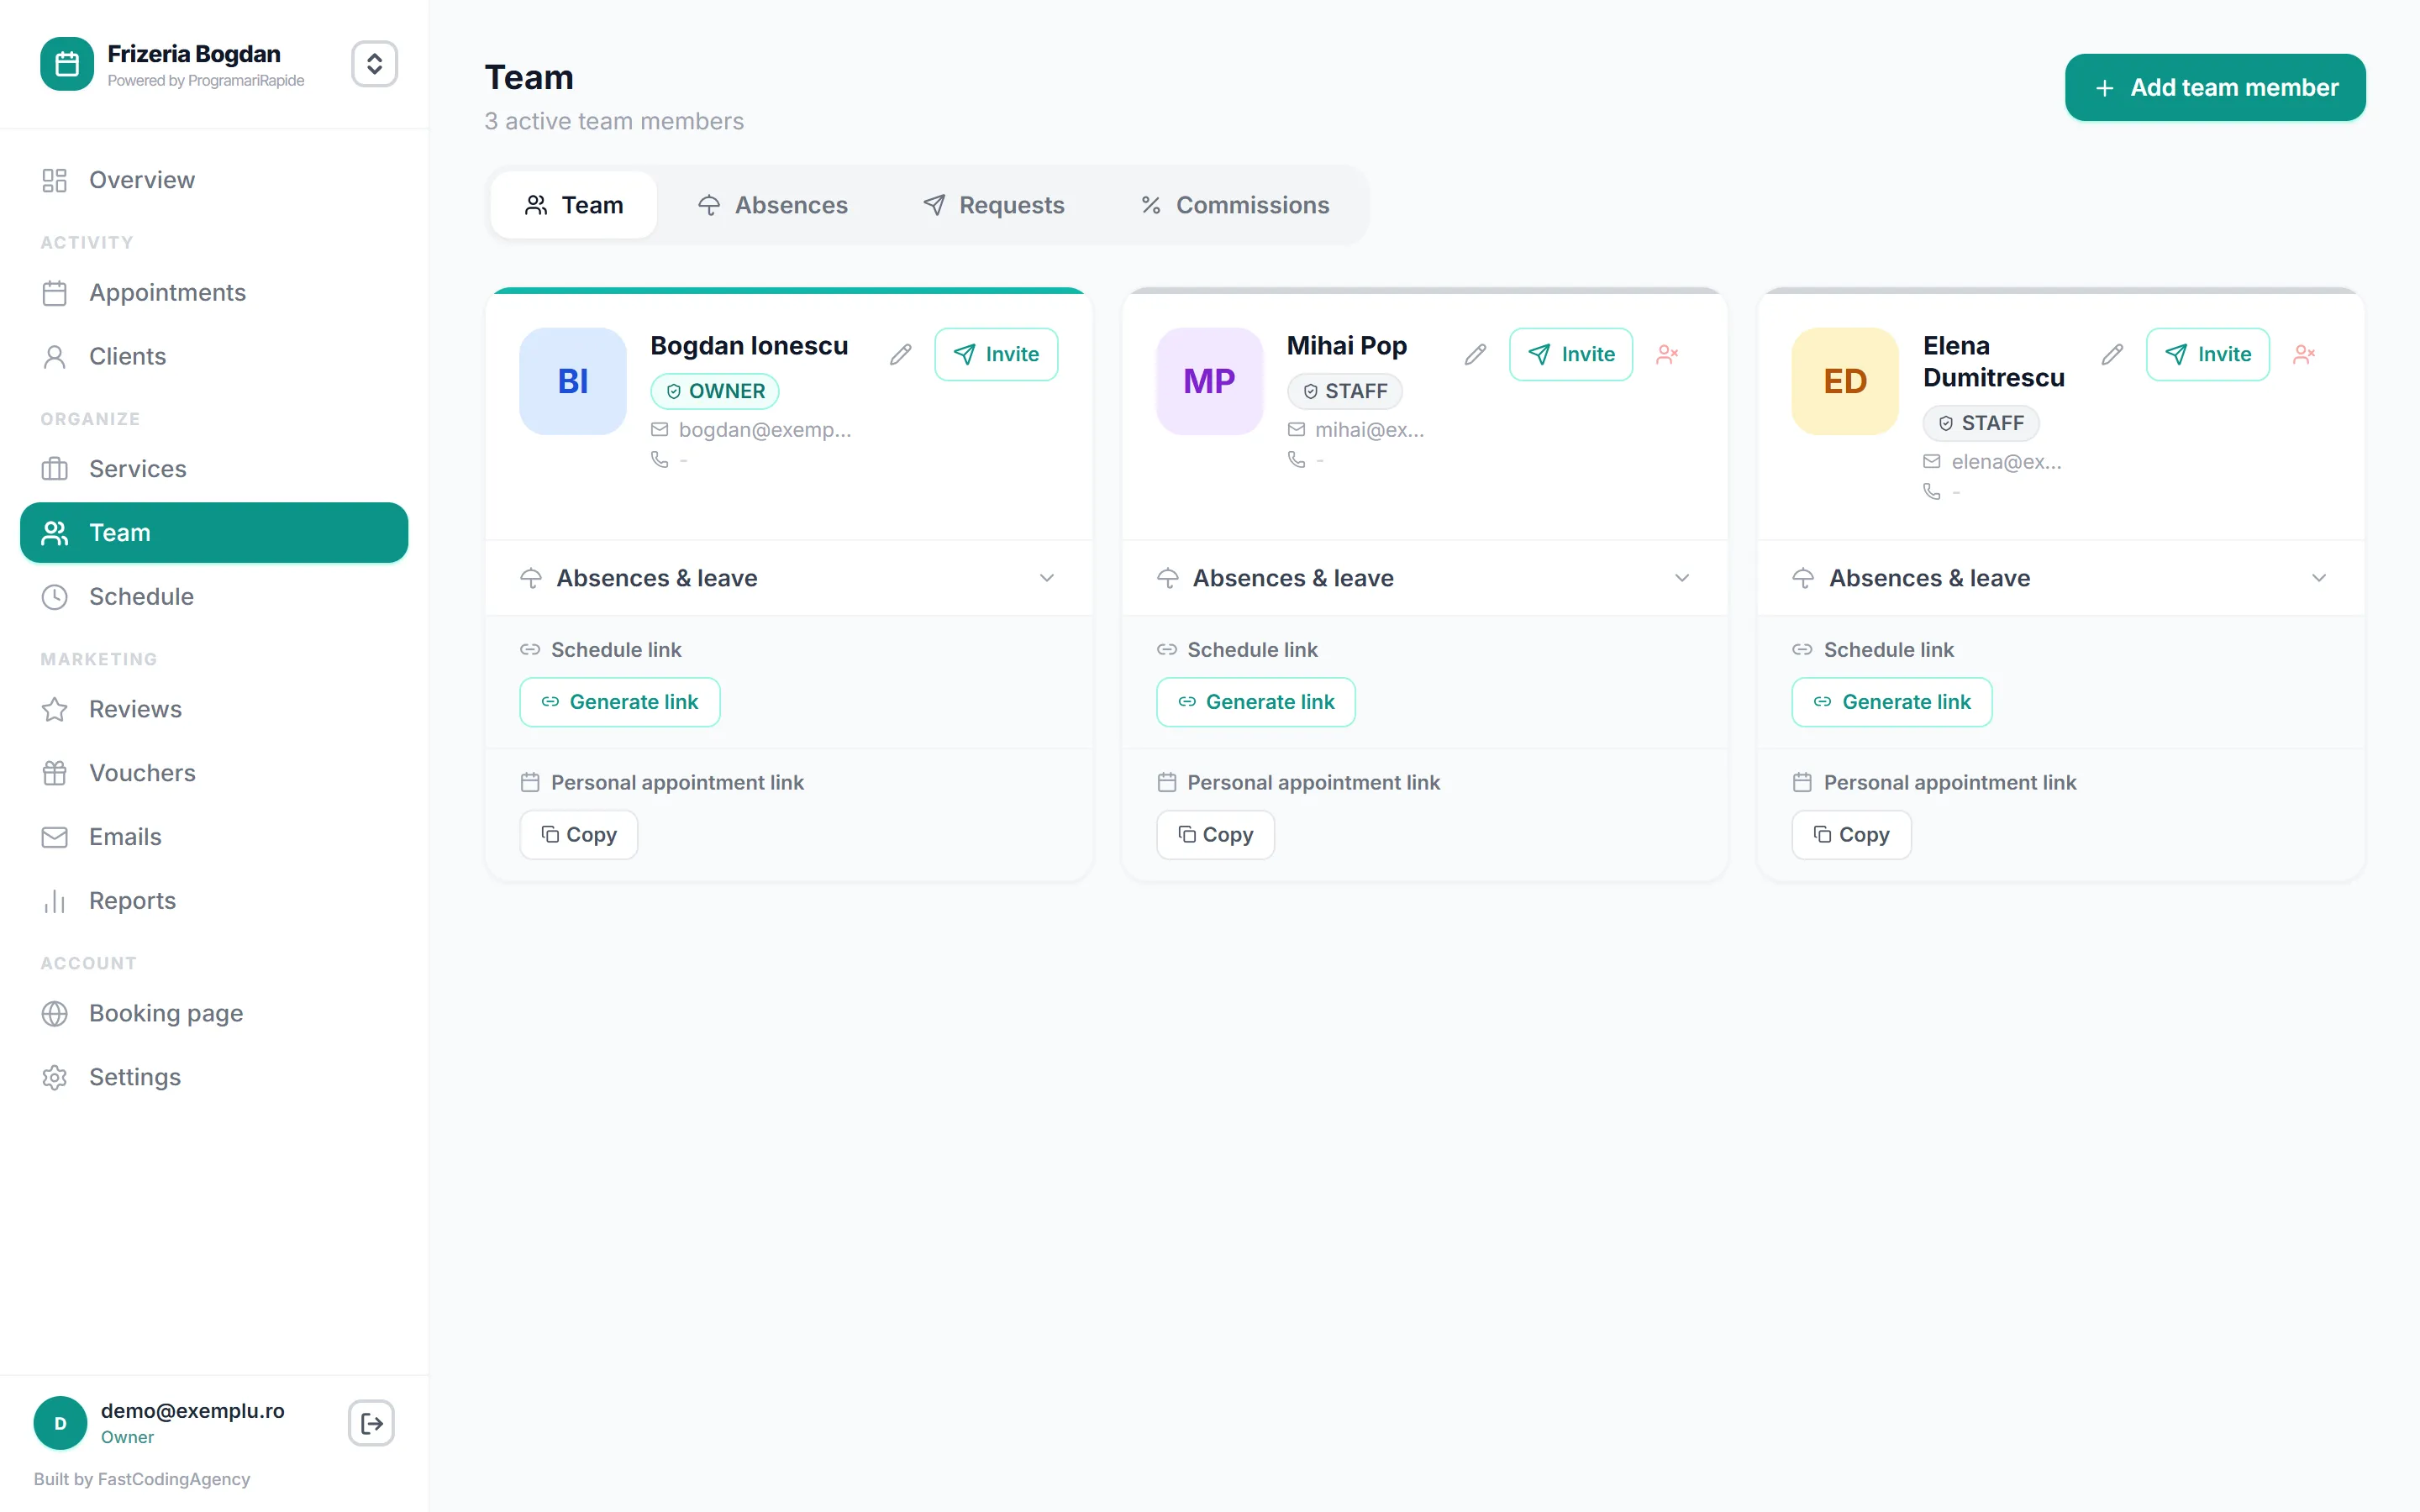
Task: Invite Elena Dumitrescu
Action: tap(2208, 354)
